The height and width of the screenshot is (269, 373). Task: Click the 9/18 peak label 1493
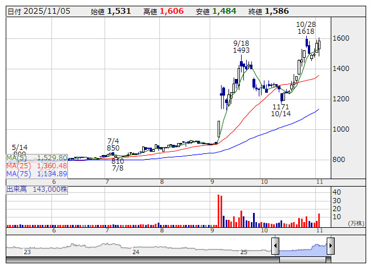(242, 50)
